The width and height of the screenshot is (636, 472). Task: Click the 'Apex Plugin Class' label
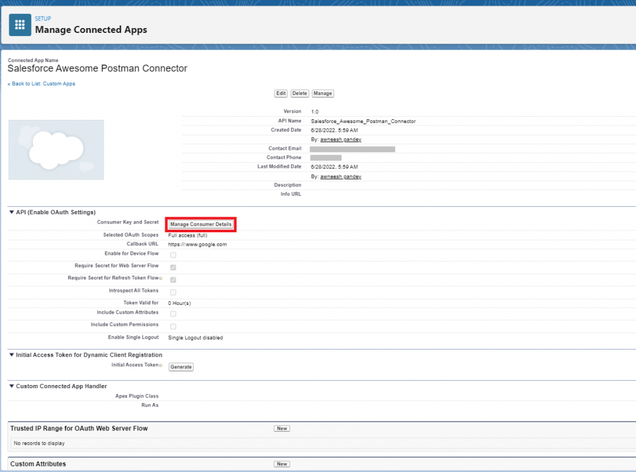tap(137, 396)
